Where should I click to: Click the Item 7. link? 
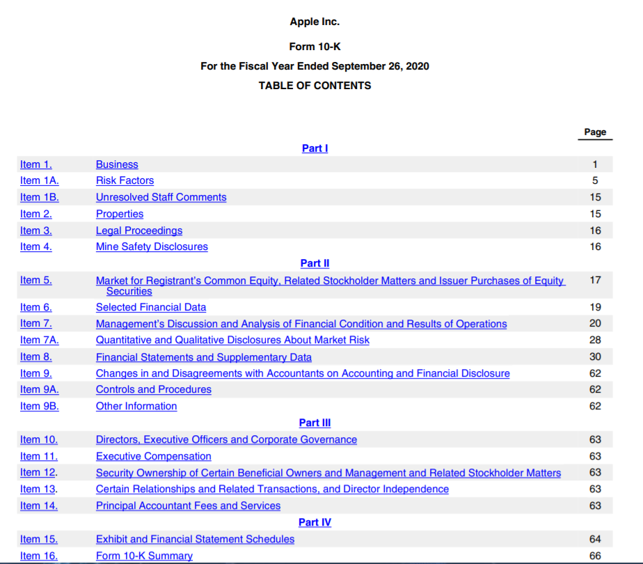[x=36, y=323]
